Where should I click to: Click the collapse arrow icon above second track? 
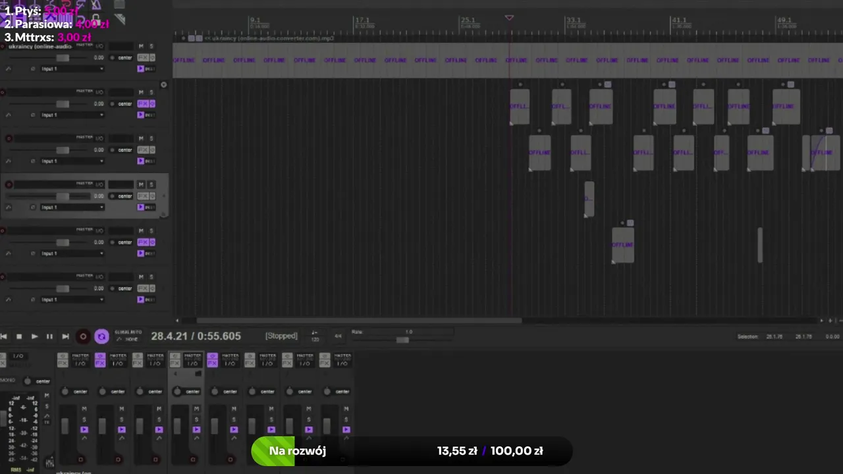point(164,84)
